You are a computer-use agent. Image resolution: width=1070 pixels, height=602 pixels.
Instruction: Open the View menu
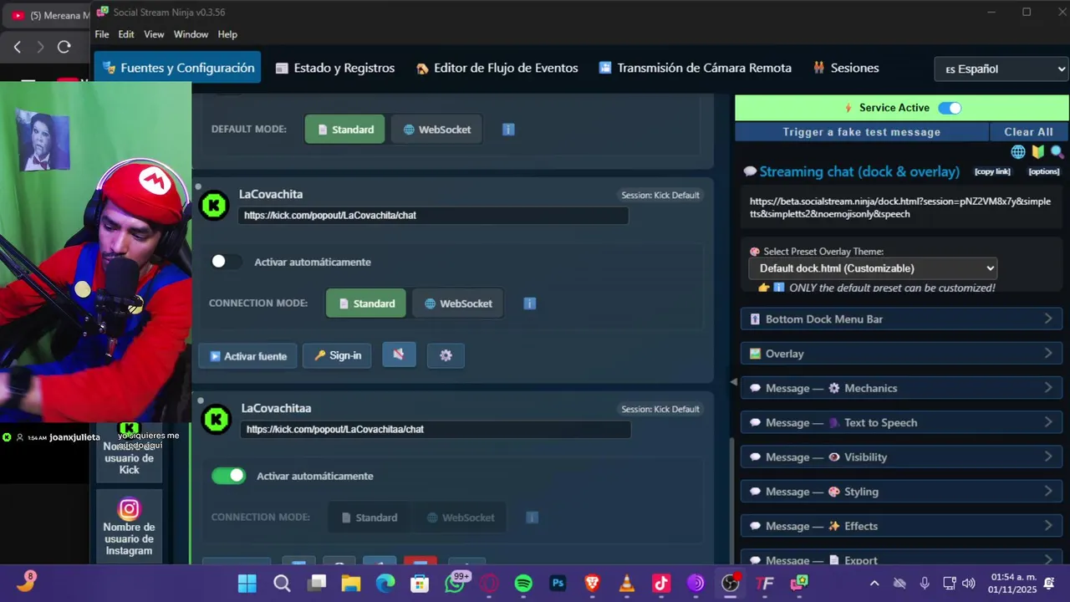click(154, 34)
